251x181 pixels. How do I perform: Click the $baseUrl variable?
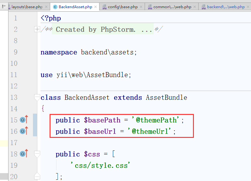pos(100,131)
